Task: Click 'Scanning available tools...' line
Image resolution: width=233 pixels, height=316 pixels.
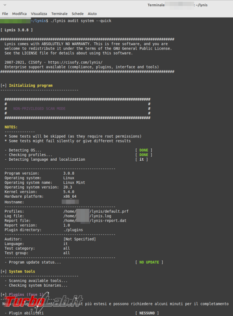Action: click(36, 281)
